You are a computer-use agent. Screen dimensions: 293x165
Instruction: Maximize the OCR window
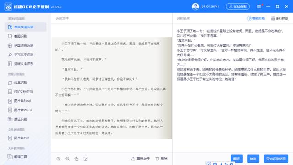click(277, 6)
